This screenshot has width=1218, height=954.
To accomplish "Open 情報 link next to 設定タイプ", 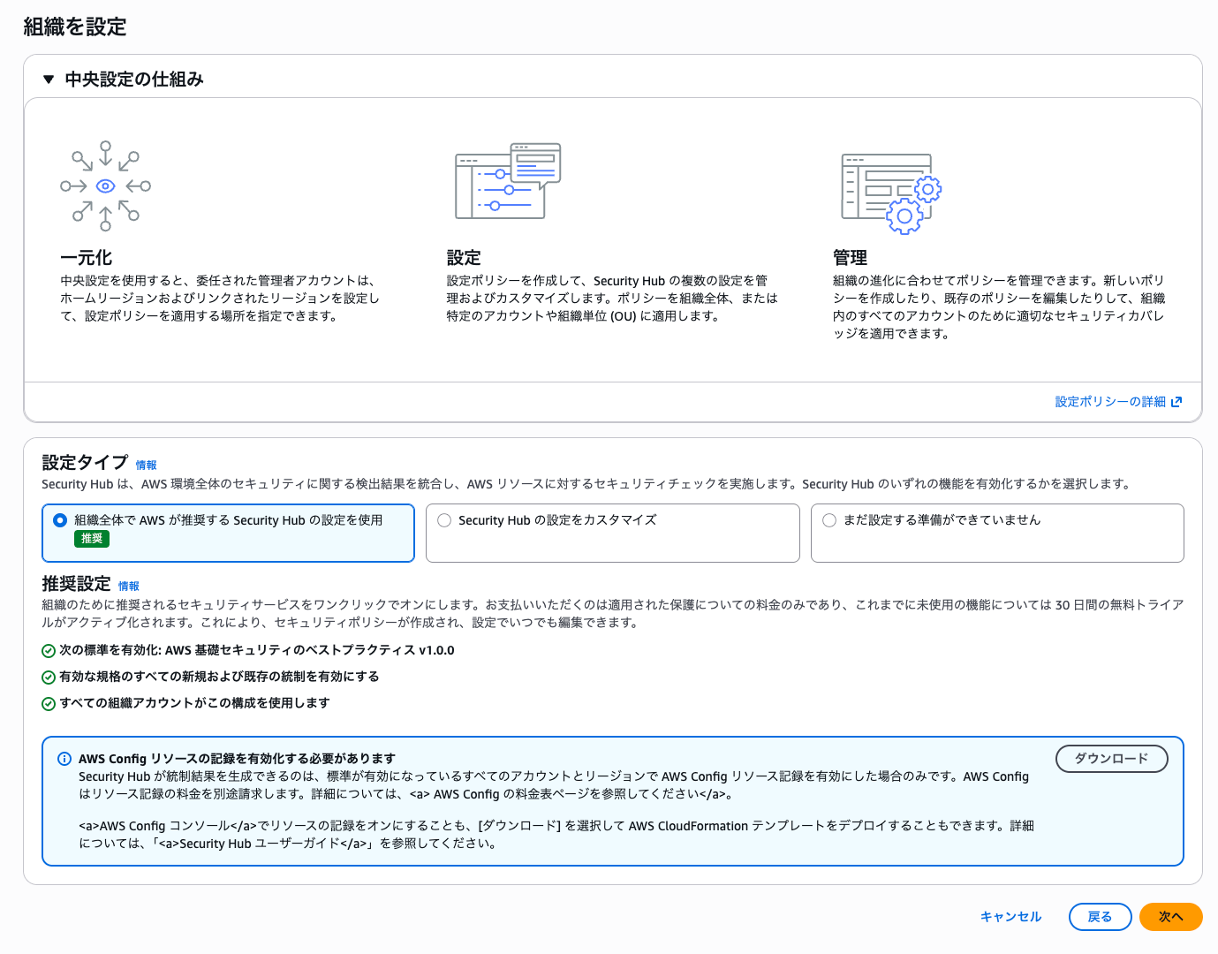I will pos(147,466).
